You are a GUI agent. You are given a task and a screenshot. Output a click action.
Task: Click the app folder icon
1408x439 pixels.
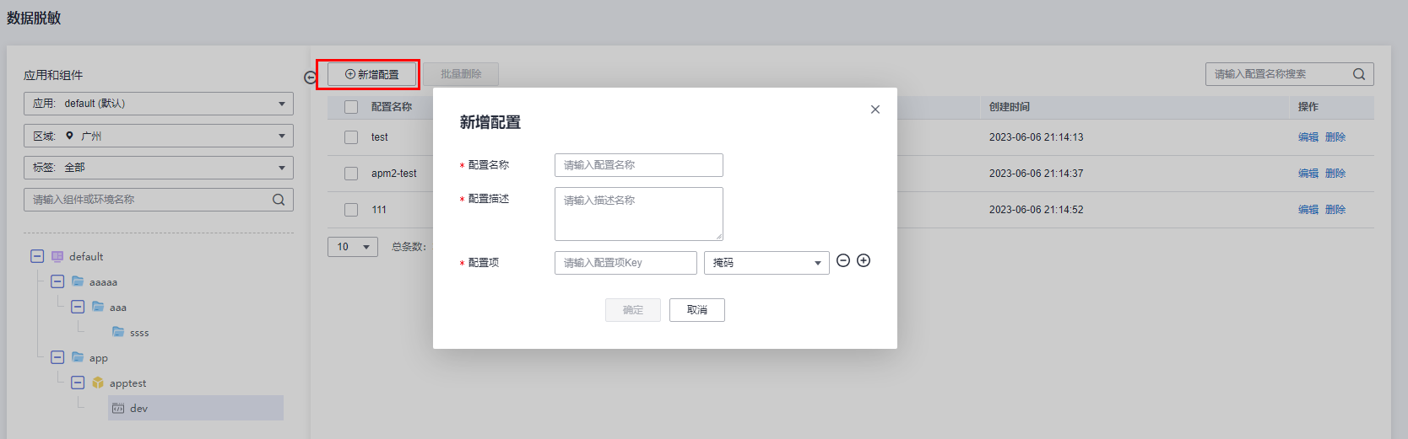78,357
